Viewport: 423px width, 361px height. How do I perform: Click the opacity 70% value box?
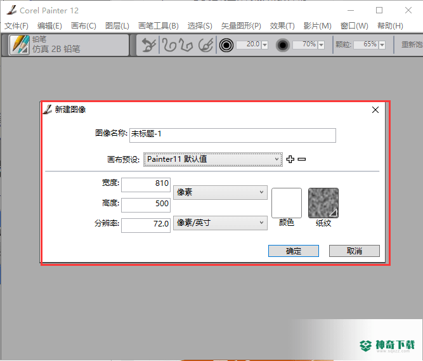(305, 44)
